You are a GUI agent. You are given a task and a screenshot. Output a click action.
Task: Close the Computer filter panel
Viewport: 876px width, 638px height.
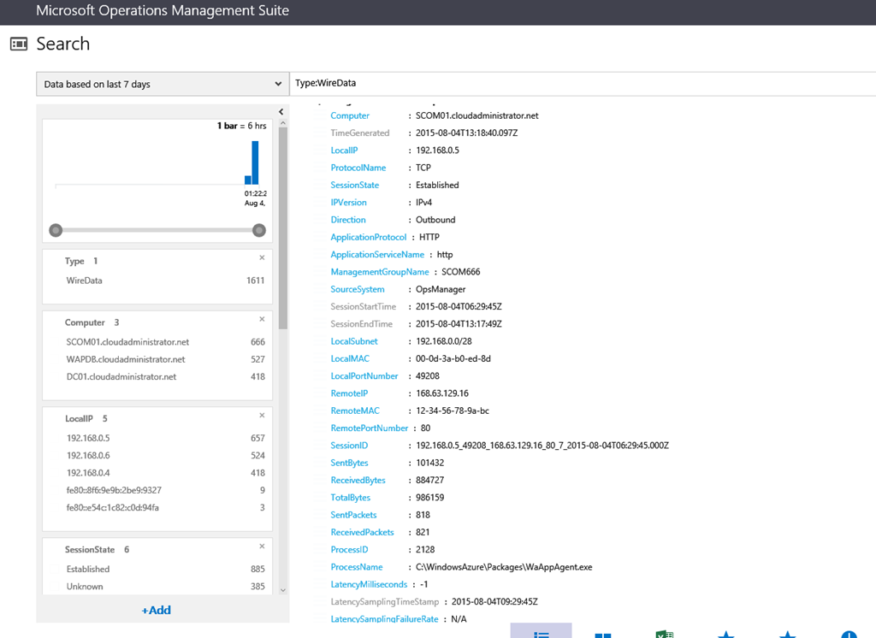[x=262, y=319]
